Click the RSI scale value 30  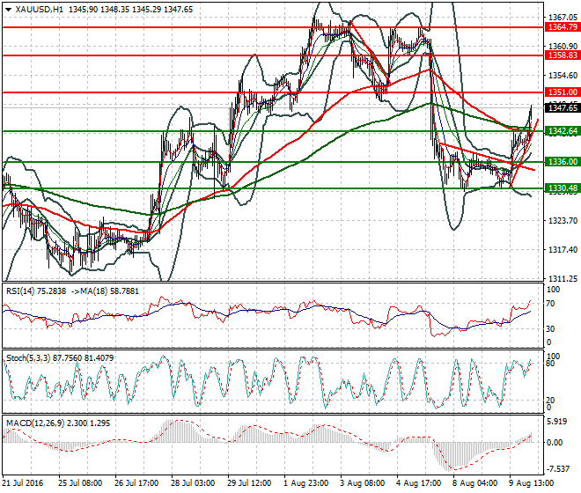(x=550, y=328)
